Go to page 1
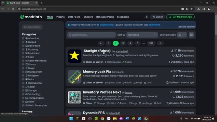Viewport: 217px width, 122px height. tap(108, 43)
